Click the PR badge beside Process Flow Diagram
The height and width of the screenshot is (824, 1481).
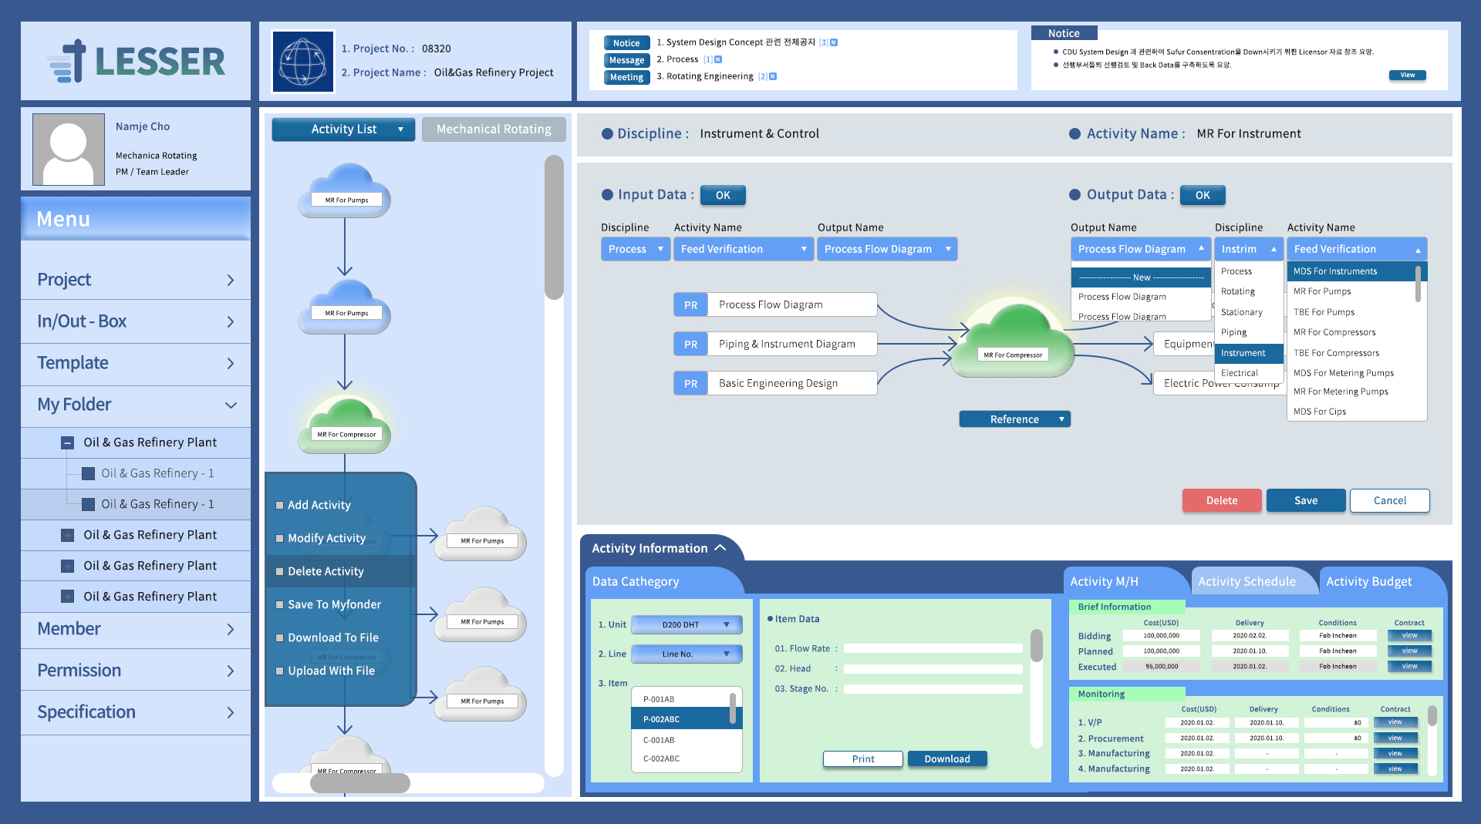coord(690,305)
